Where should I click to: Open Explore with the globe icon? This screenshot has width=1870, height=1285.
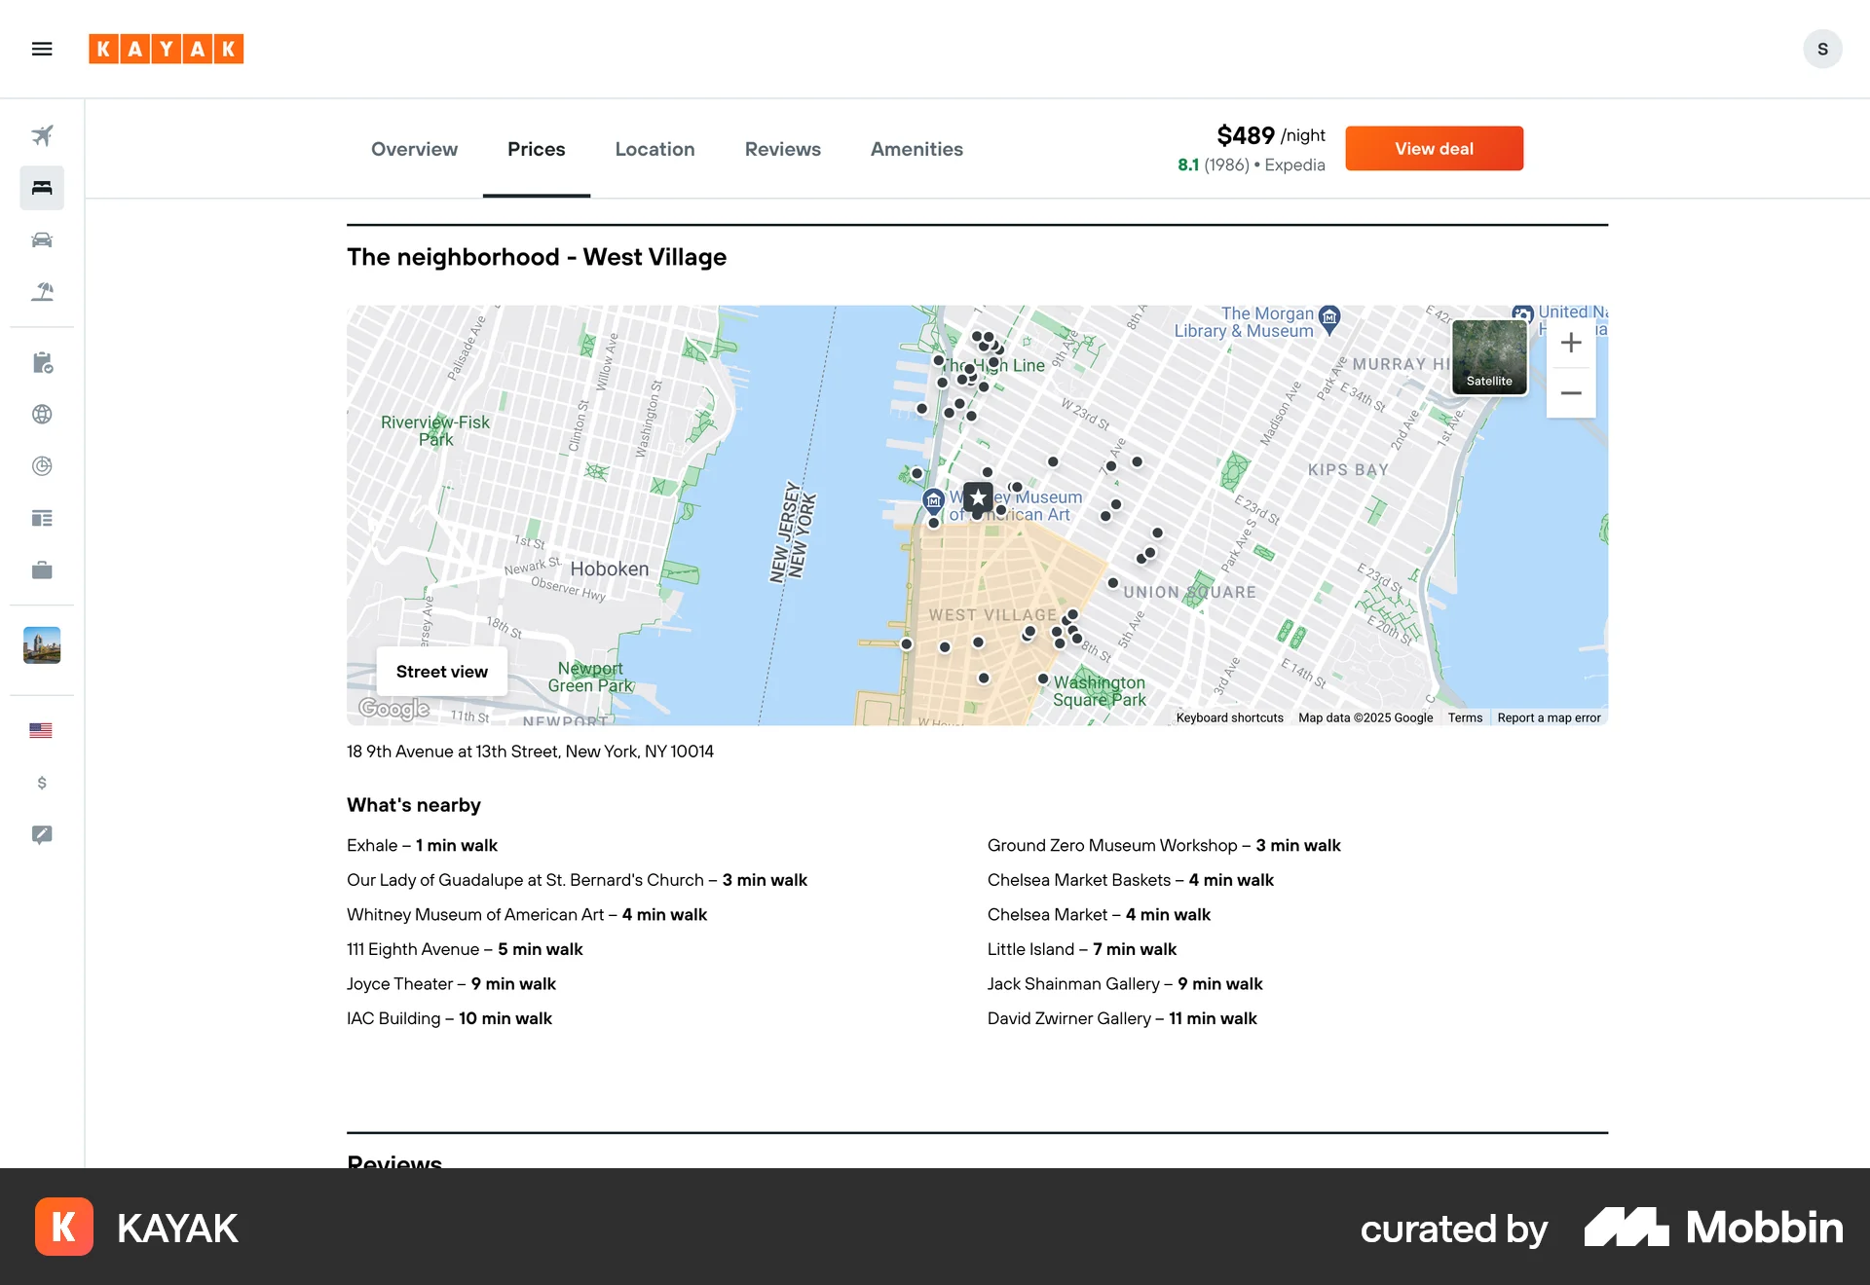tap(41, 414)
